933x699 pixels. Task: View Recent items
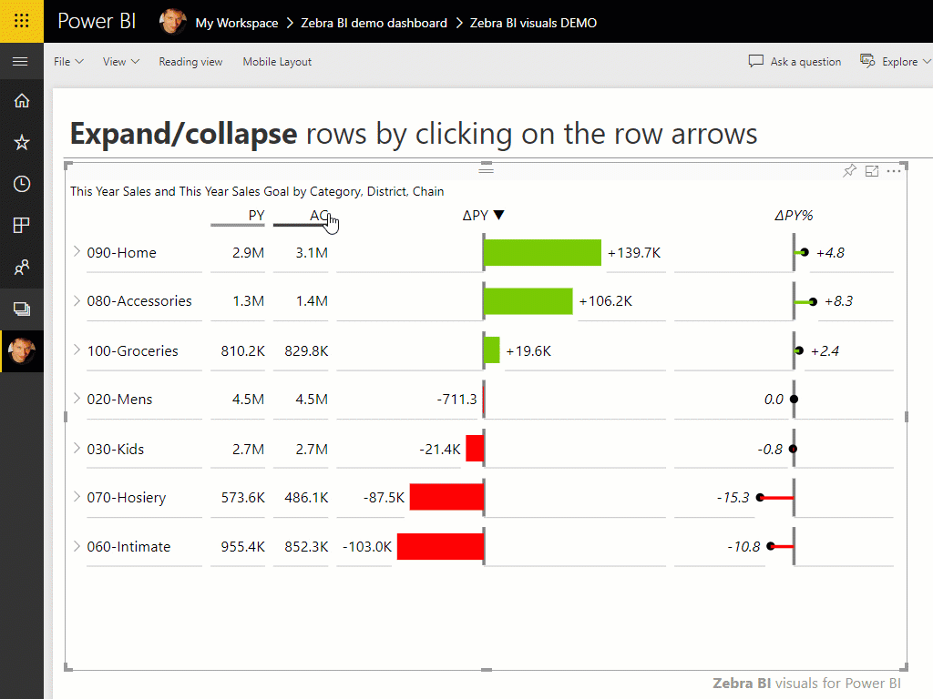point(21,183)
